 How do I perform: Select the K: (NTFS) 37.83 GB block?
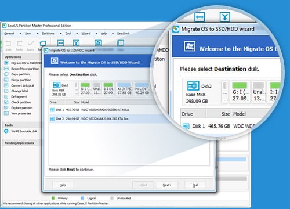124,89
